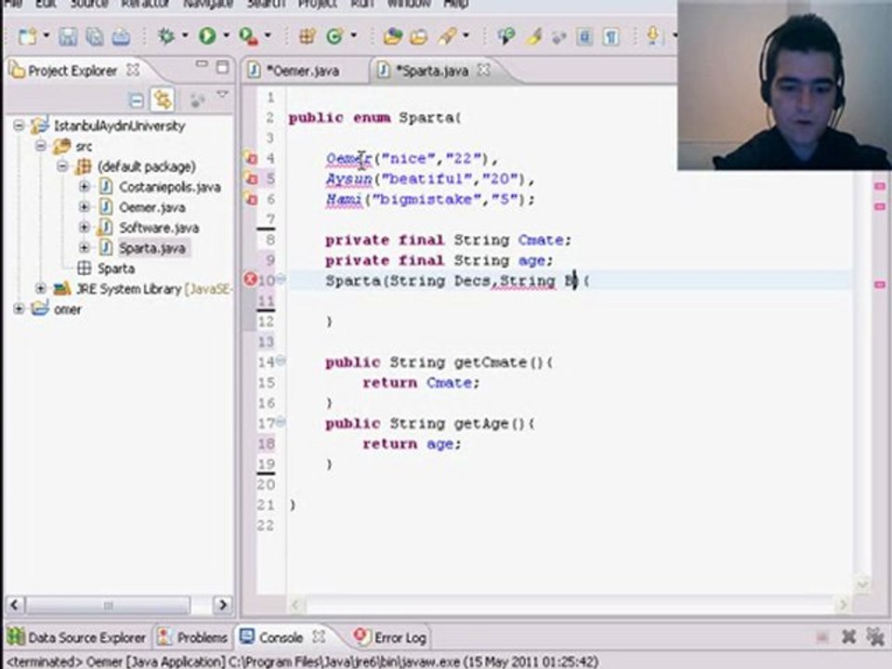892x669 pixels.
Task: Toggle code folding at line 14
Action: 281,361
